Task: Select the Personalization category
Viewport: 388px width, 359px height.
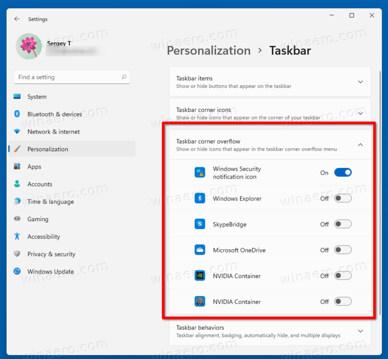Action: [x=72, y=149]
